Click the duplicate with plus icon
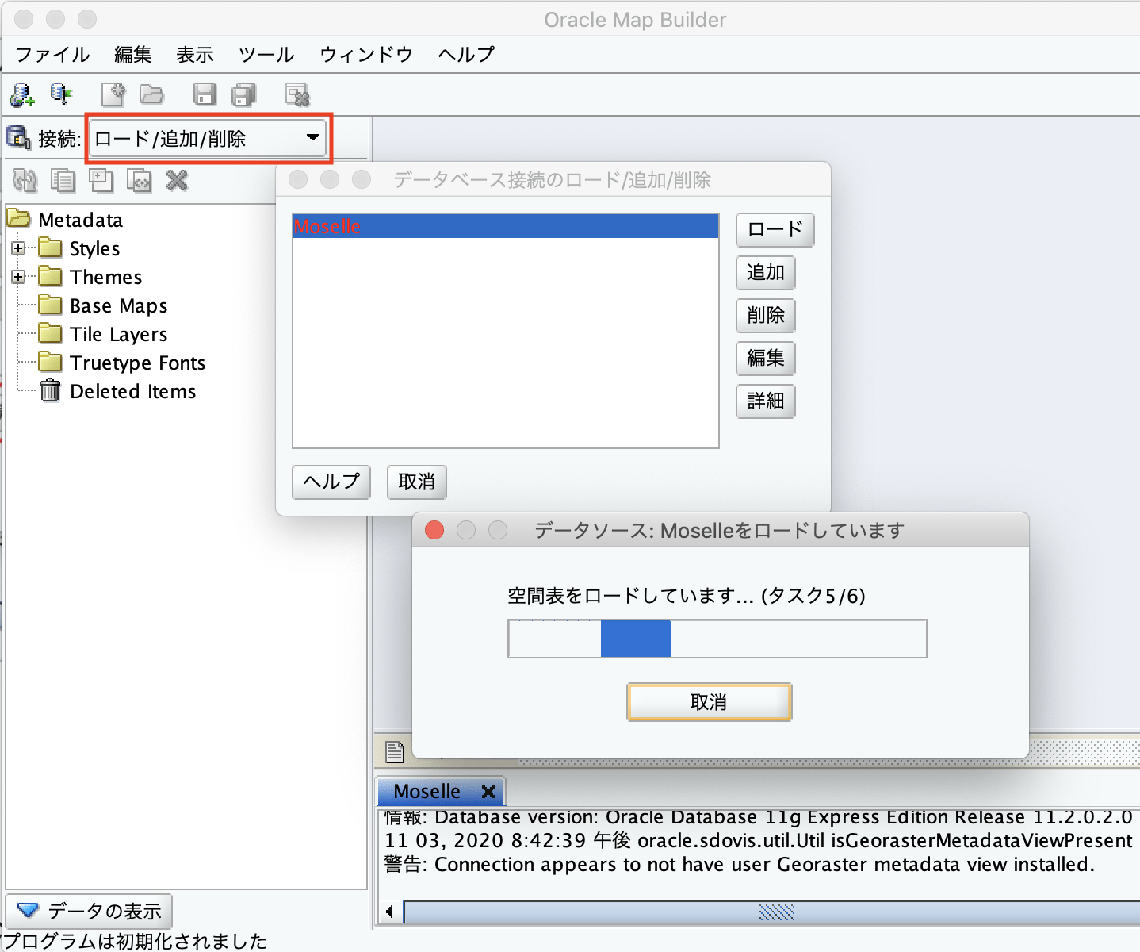The image size is (1140, 952). pos(101,181)
